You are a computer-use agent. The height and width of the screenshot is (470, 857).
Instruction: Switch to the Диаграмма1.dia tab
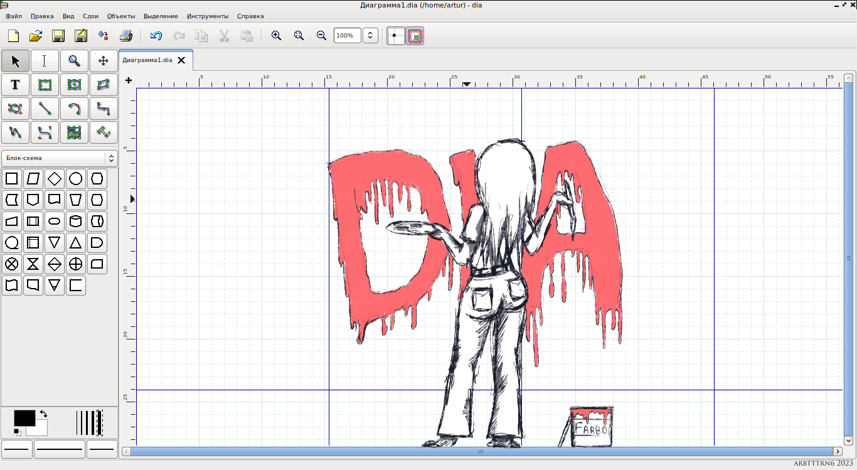pos(147,60)
